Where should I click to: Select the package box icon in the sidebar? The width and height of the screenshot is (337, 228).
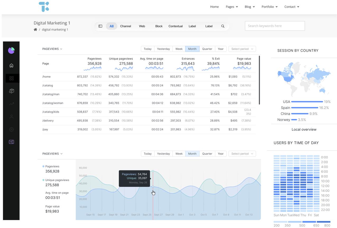point(11,91)
